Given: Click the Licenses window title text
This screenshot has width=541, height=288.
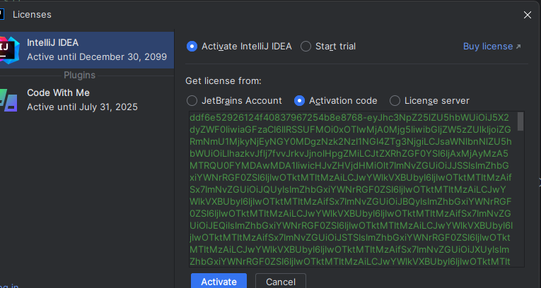Looking at the screenshot, I should tap(32, 14).
